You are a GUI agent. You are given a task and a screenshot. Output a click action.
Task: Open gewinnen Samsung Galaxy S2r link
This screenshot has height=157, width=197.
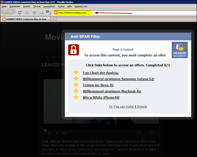pos(118,79)
